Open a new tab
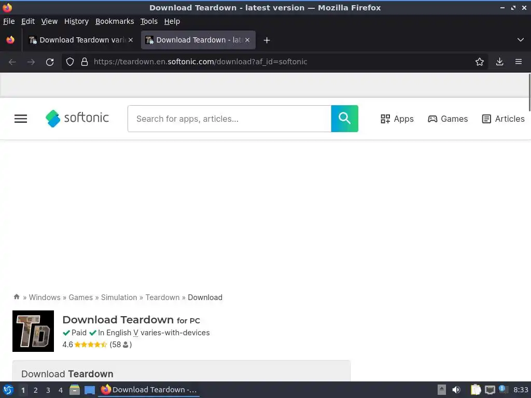531x398 pixels. 267,40
